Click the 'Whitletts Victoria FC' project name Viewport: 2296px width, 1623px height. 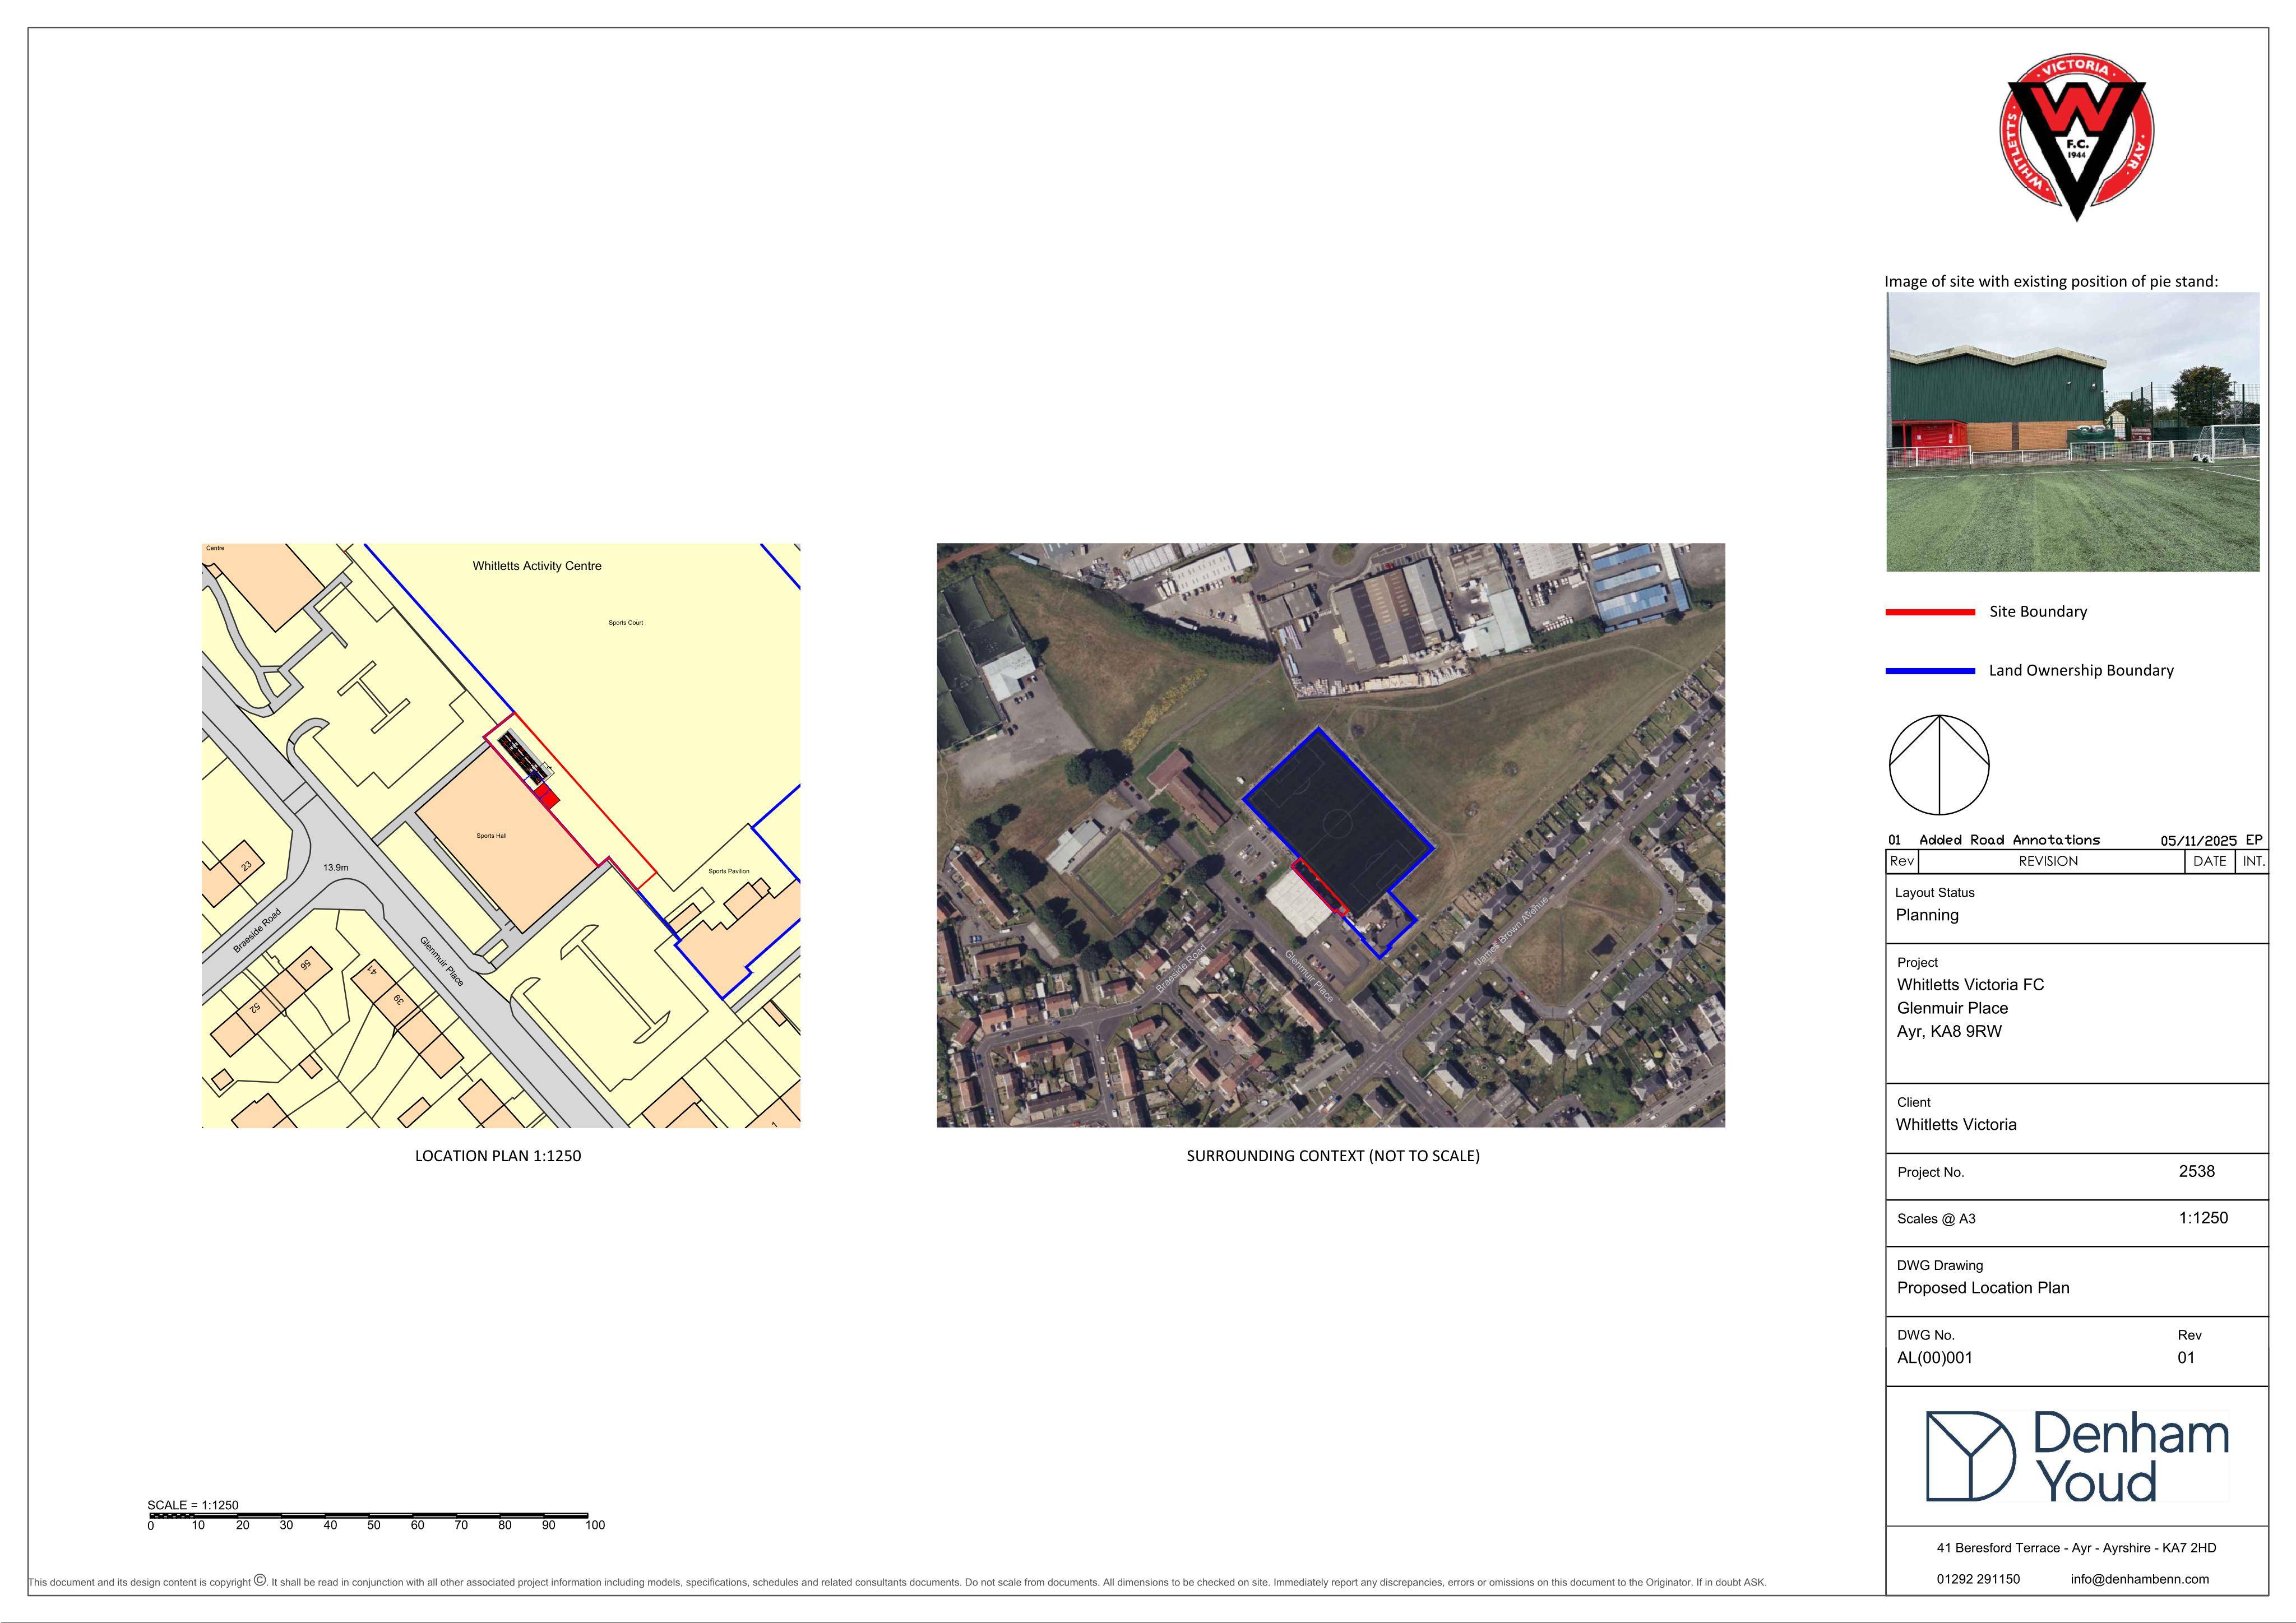1970,985
